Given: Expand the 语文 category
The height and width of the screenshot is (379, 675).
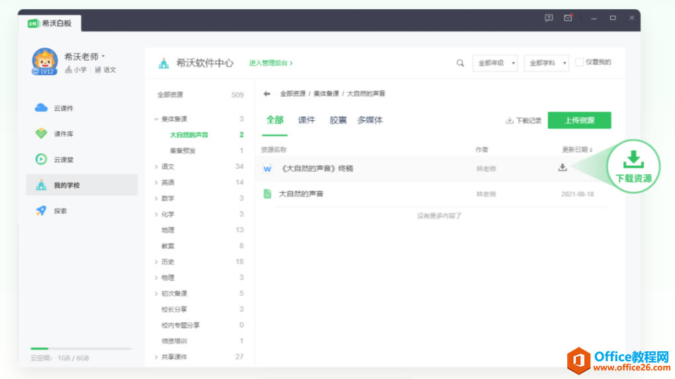Looking at the screenshot, I should [156, 167].
